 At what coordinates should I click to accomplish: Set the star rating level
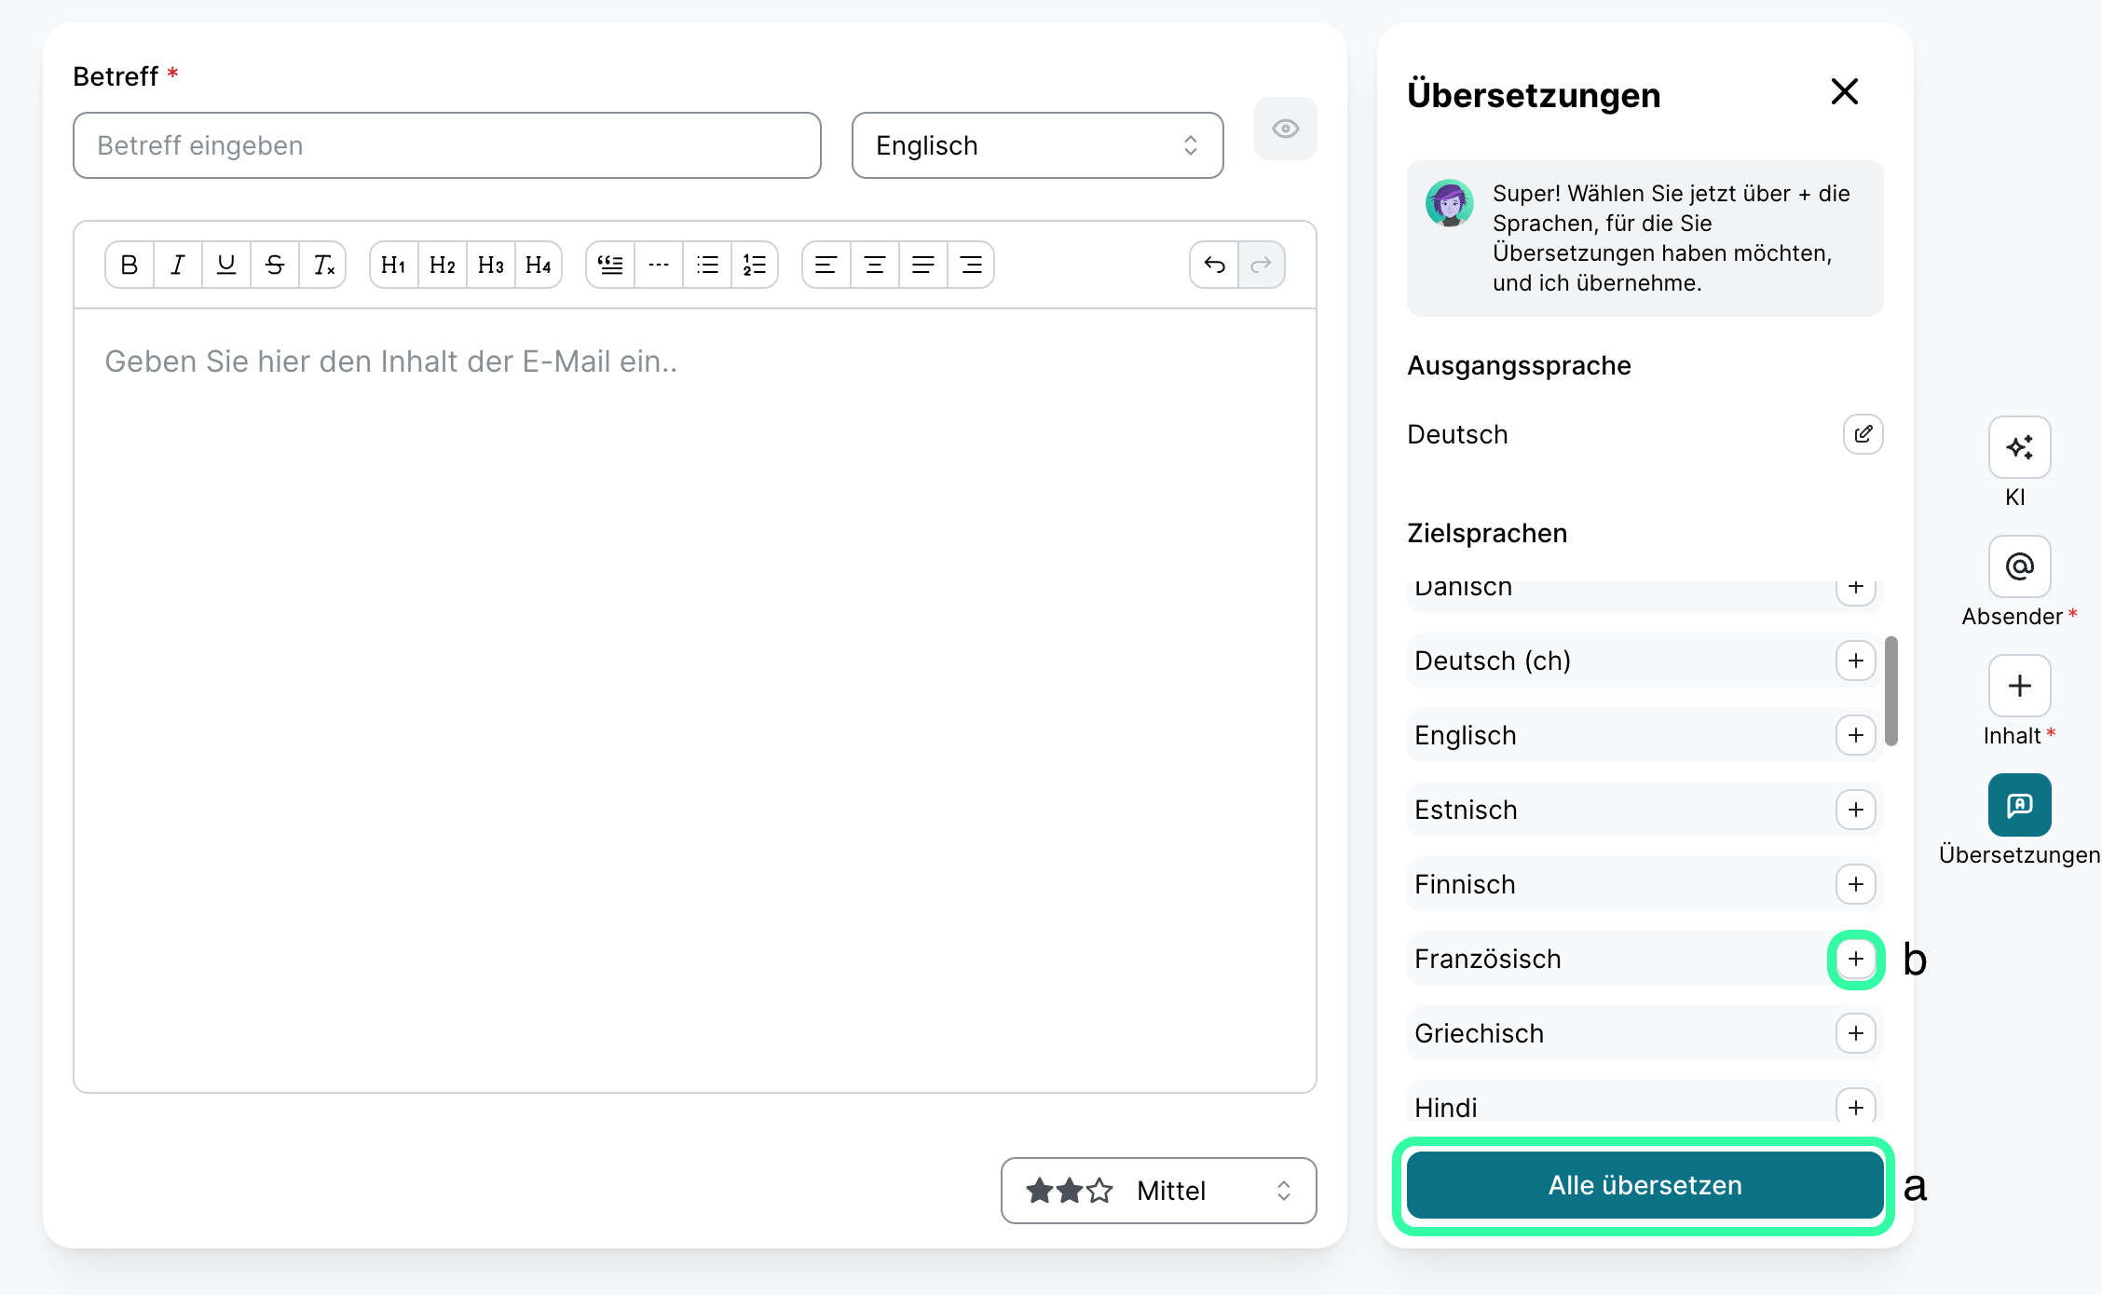coord(1068,1191)
